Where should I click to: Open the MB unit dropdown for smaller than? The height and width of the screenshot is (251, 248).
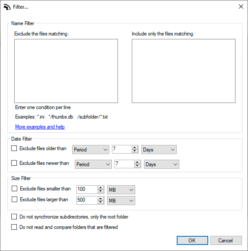tap(121, 190)
